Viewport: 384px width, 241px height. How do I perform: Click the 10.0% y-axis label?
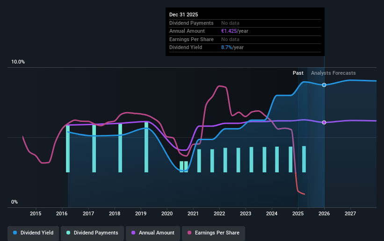18,62
